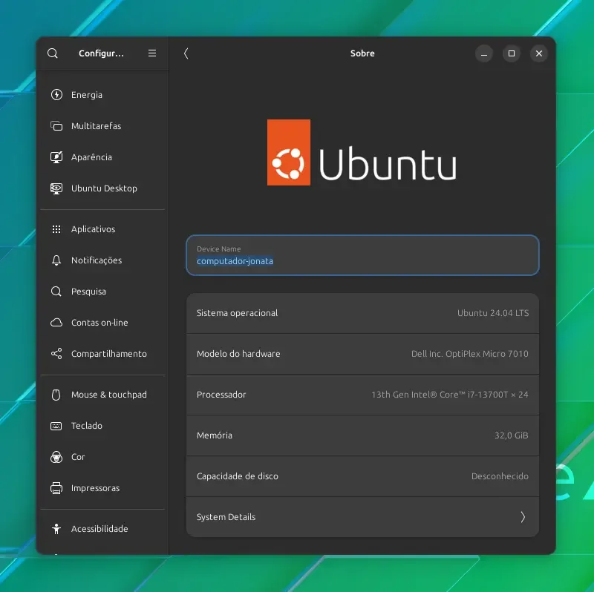594x592 pixels.
Task: Select the Ubuntu Desktop sidebar entry
Action: [102, 188]
